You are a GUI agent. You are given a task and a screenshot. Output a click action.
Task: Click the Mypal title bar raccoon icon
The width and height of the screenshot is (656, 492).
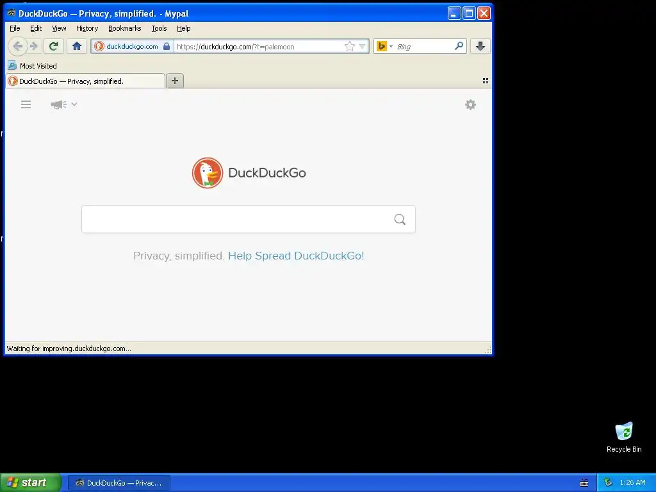(12, 13)
